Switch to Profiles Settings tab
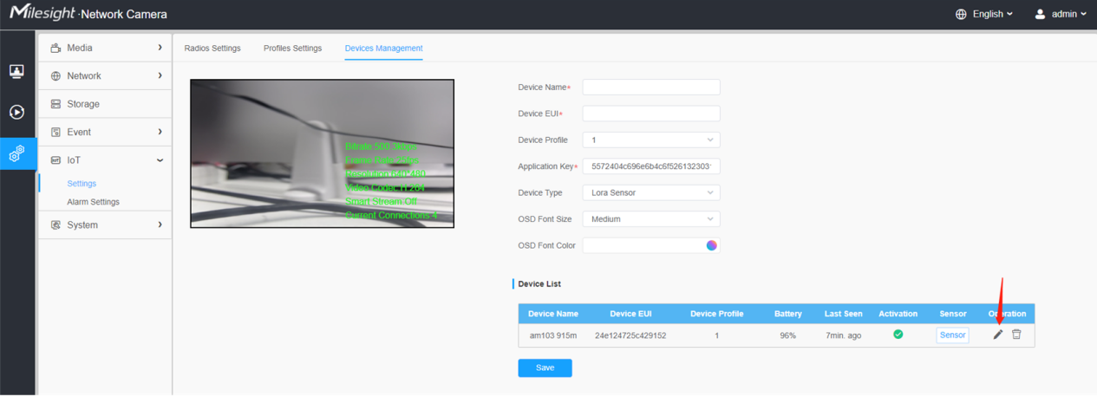The image size is (1097, 397). 292,48
